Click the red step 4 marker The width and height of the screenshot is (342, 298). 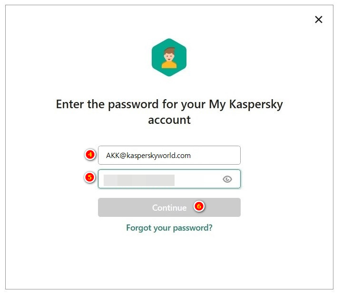click(x=90, y=155)
